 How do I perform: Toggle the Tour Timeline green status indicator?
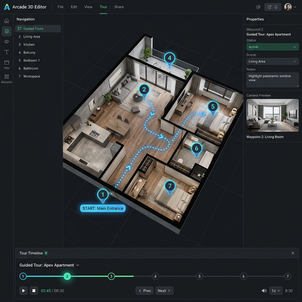(46, 253)
